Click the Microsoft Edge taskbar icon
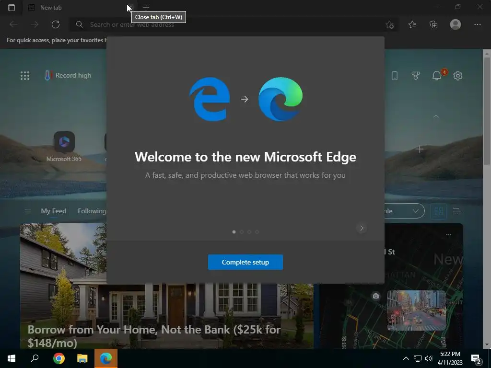 [x=106, y=358]
